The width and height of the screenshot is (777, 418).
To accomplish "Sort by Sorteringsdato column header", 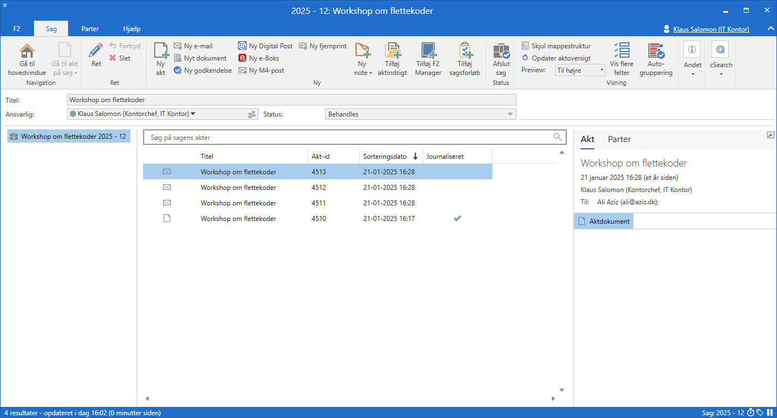I will (x=391, y=157).
